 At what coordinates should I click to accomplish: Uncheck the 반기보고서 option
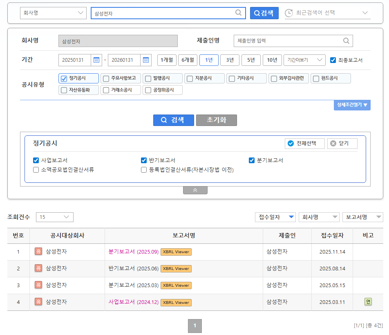coord(144,160)
